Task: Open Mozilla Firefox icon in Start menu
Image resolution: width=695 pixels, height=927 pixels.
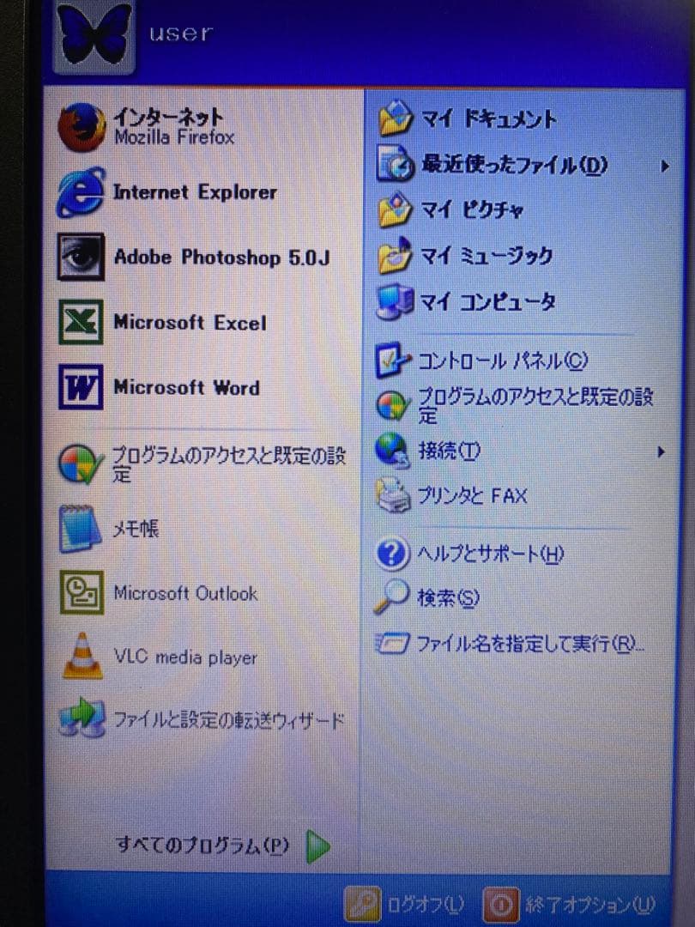Action: pos(82,128)
